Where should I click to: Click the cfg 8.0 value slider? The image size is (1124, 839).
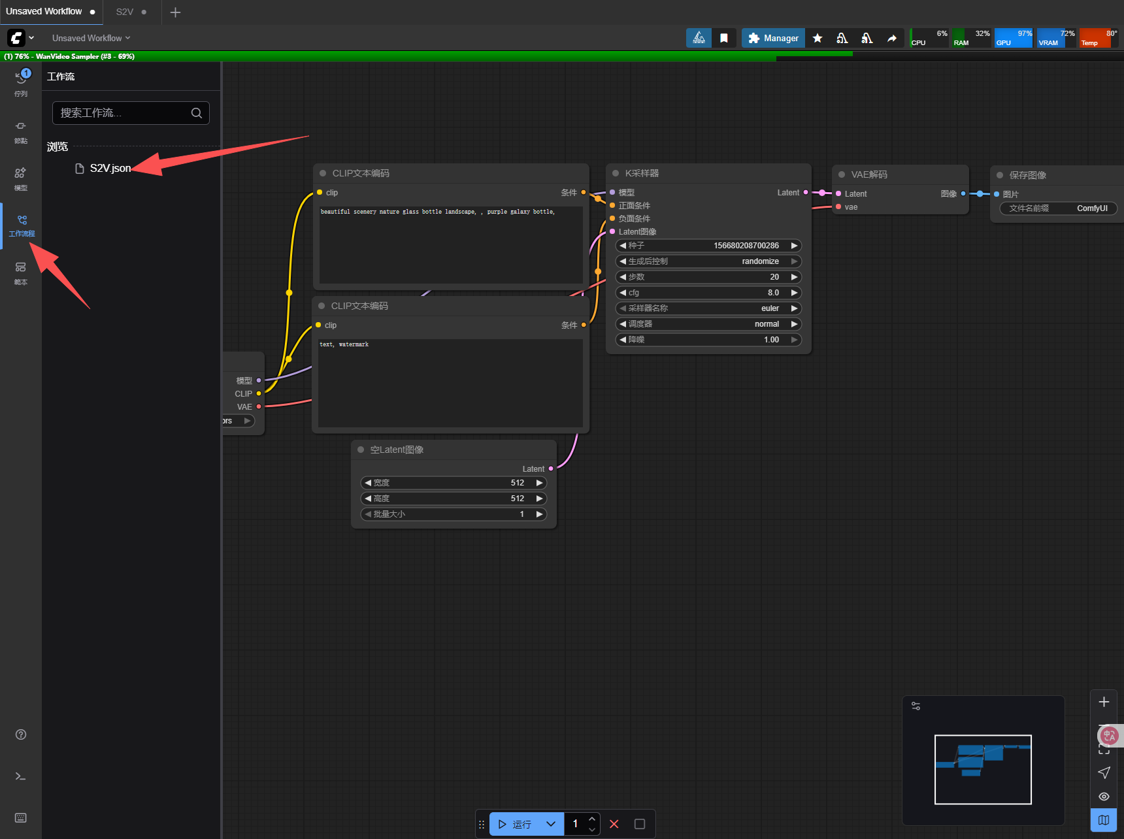(x=708, y=293)
